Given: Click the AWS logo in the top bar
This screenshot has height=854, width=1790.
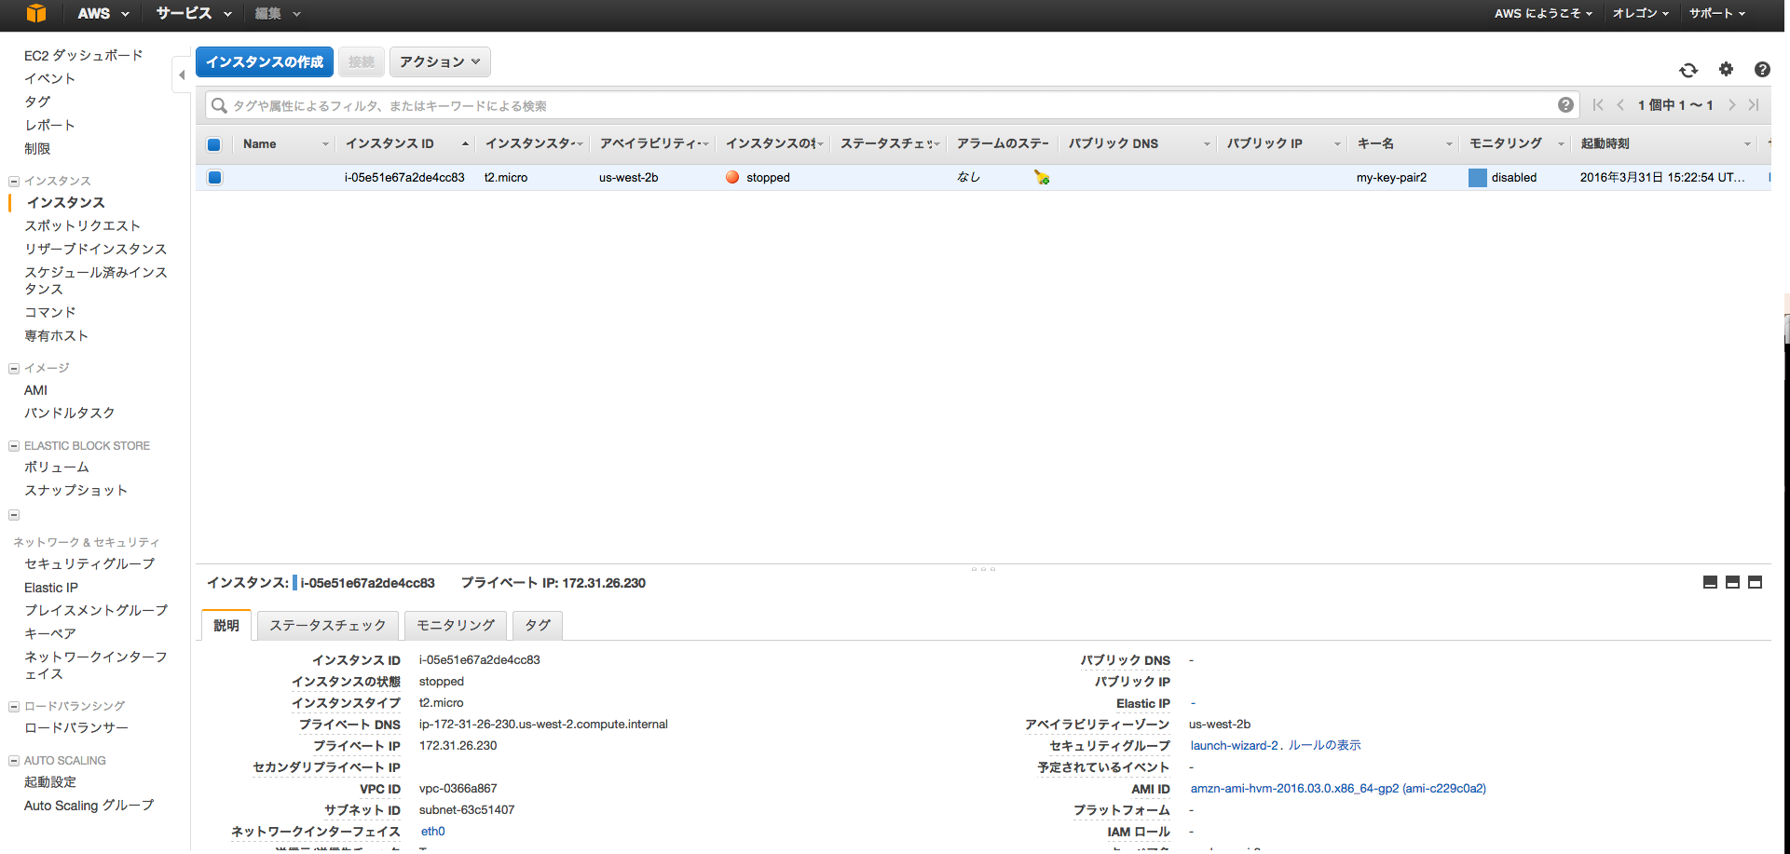Looking at the screenshot, I should pos(36,14).
